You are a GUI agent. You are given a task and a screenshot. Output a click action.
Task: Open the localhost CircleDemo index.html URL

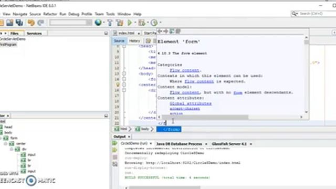[193, 163]
